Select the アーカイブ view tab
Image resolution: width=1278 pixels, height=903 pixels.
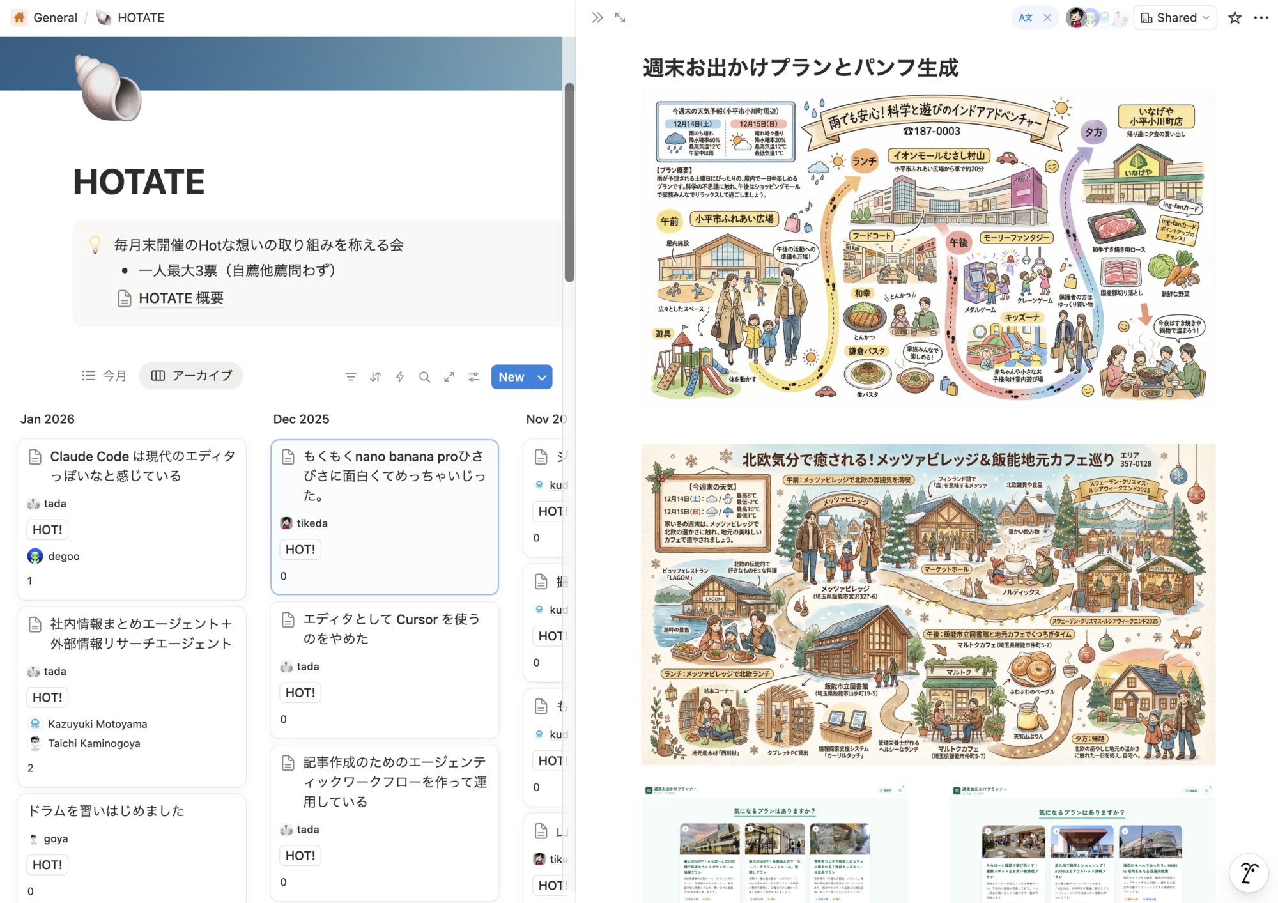coord(191,376)
